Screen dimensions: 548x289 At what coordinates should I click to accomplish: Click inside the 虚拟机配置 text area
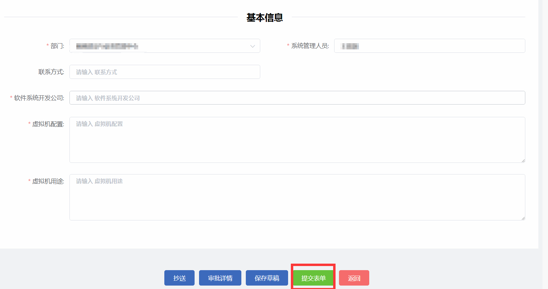297,140
